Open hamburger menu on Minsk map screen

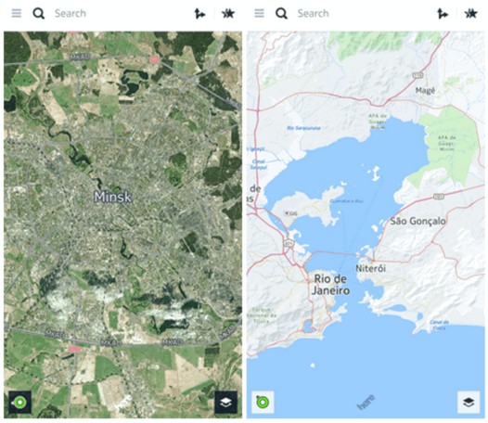pos(17,13)
